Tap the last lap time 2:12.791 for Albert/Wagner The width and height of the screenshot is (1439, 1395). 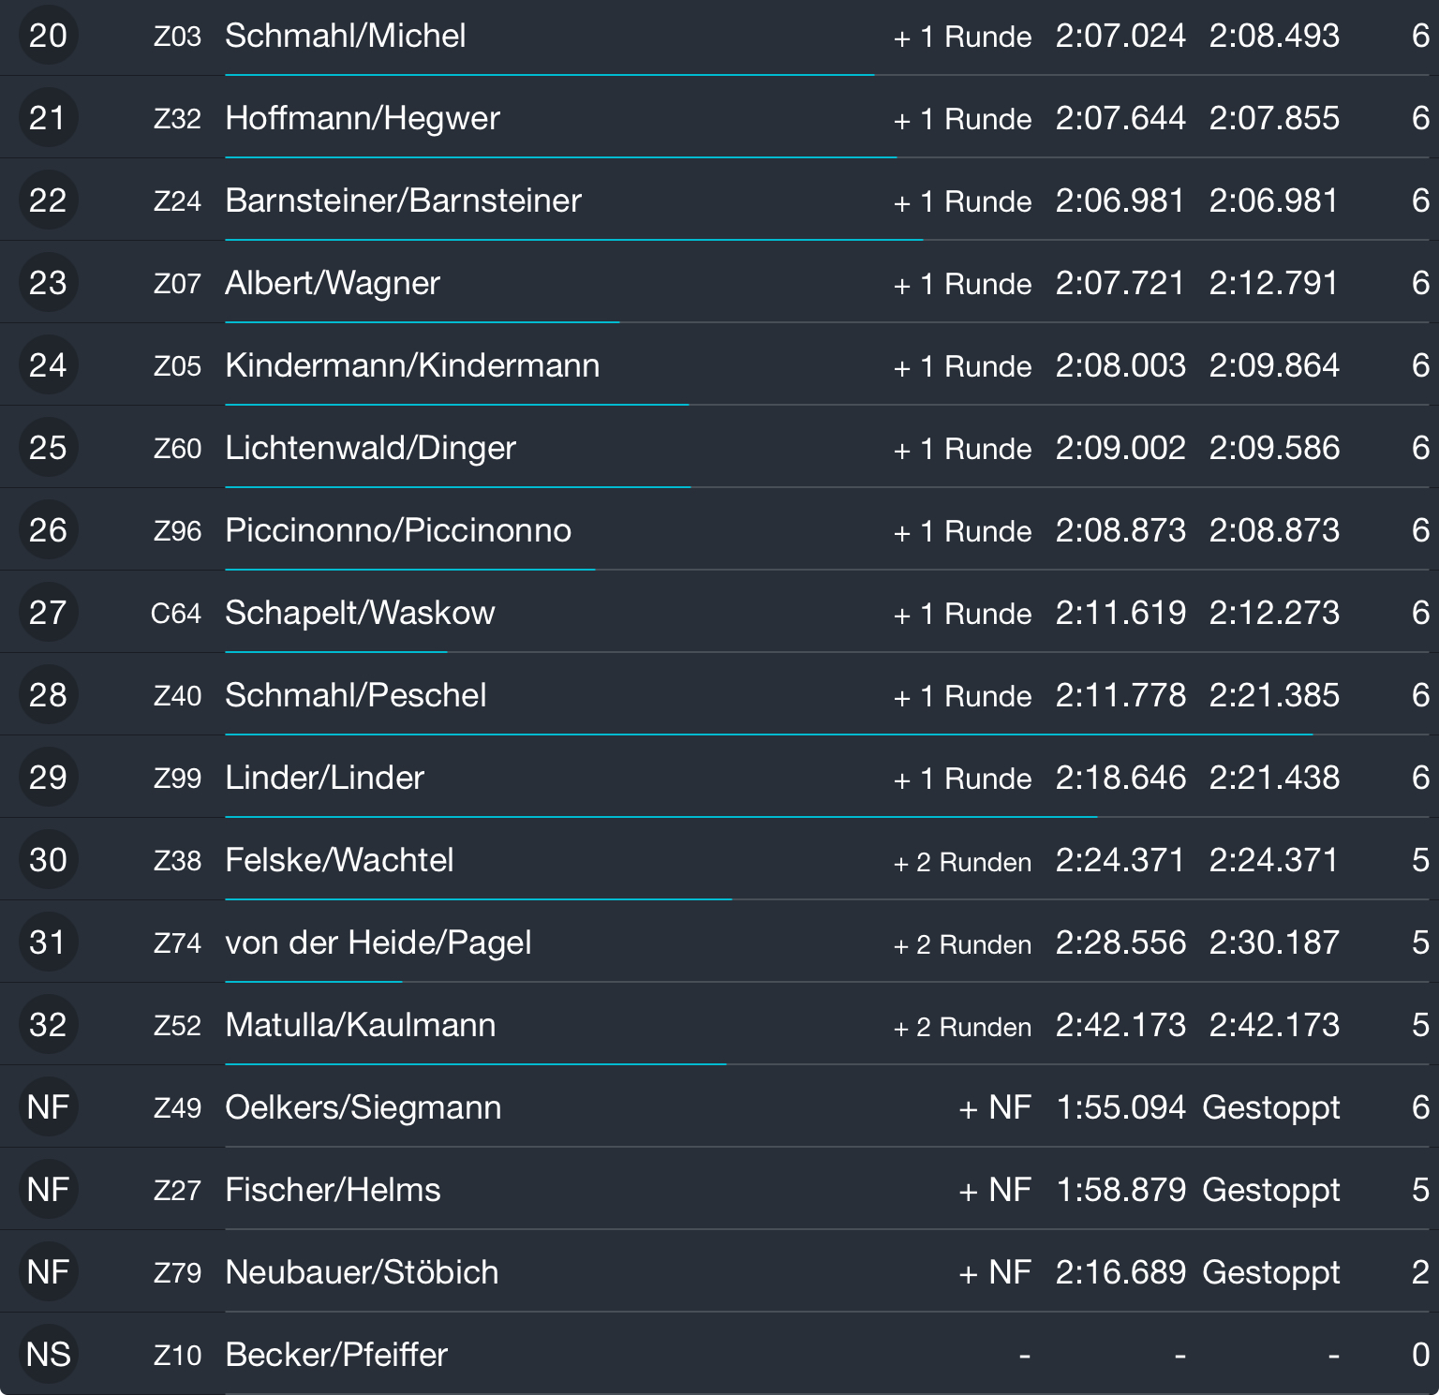[x=1273, y=283]
